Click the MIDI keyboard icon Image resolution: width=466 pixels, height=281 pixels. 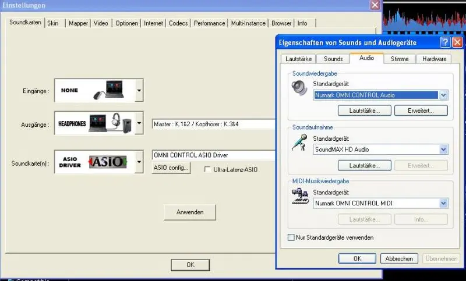coord(299,197)
